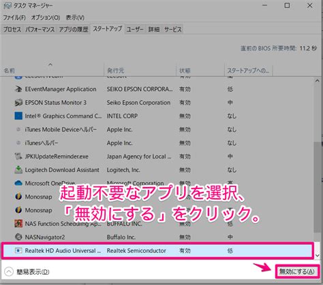
Task: Open the ファイル(F) menu
Action: coord(14,18)
